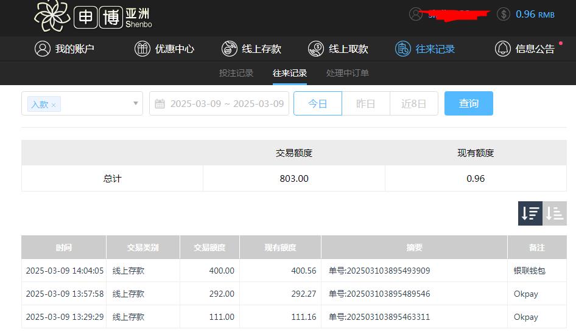Click the 交易额度 table column header
The image size is (576, 332).
209,247
